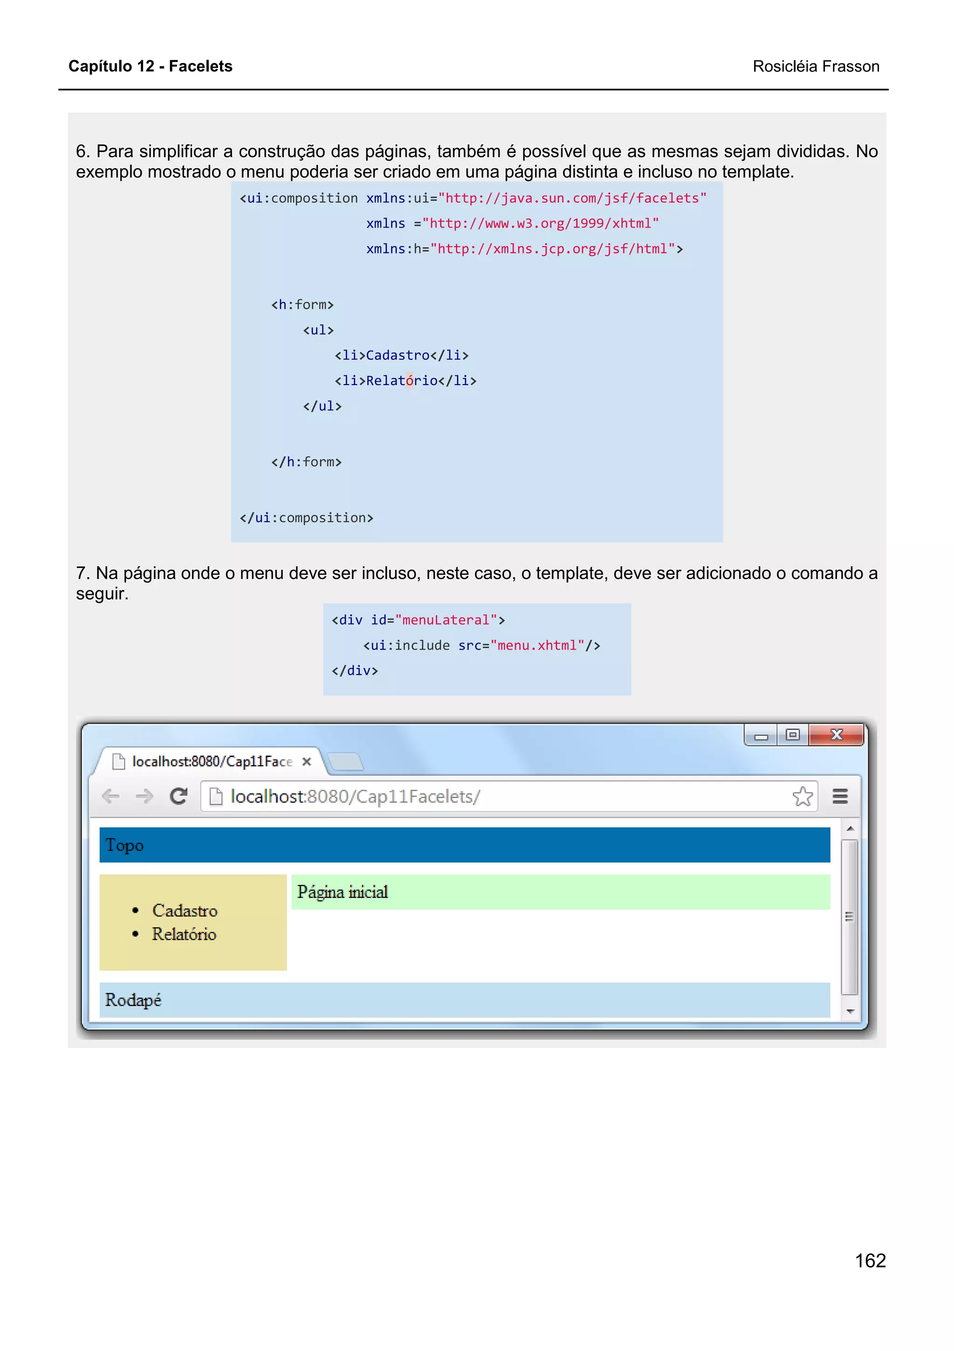This screenshot has height=1351, width=954.
Task: Close the localhost:8080/Cap11Face tab
Action: point(306,761)
